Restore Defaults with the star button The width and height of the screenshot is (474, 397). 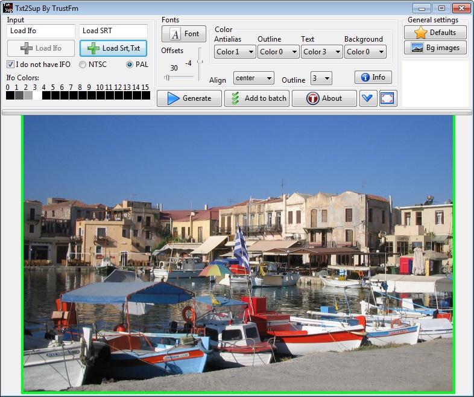[x=435, y=33]
